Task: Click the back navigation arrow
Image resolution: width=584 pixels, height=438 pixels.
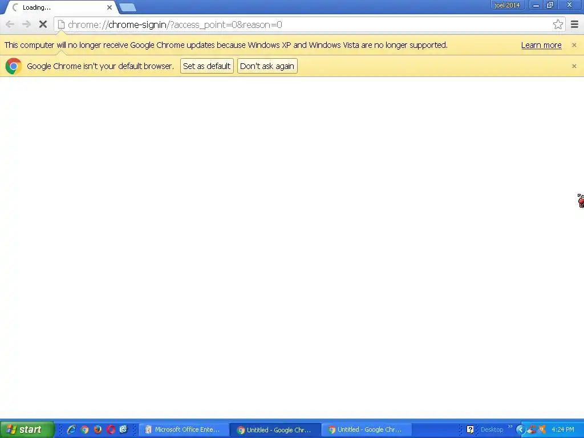Action: pyautogui.click(x=10, y=25)
